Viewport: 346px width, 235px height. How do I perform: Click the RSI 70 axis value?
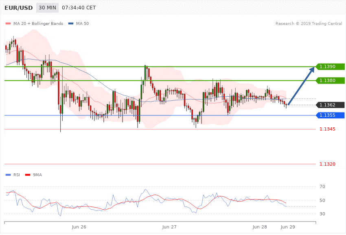tap(322, 186)
